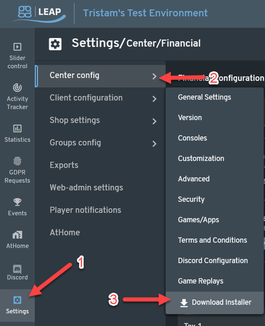Expand the Center config chevron
The image size is (265, 326).
point(154,76)
